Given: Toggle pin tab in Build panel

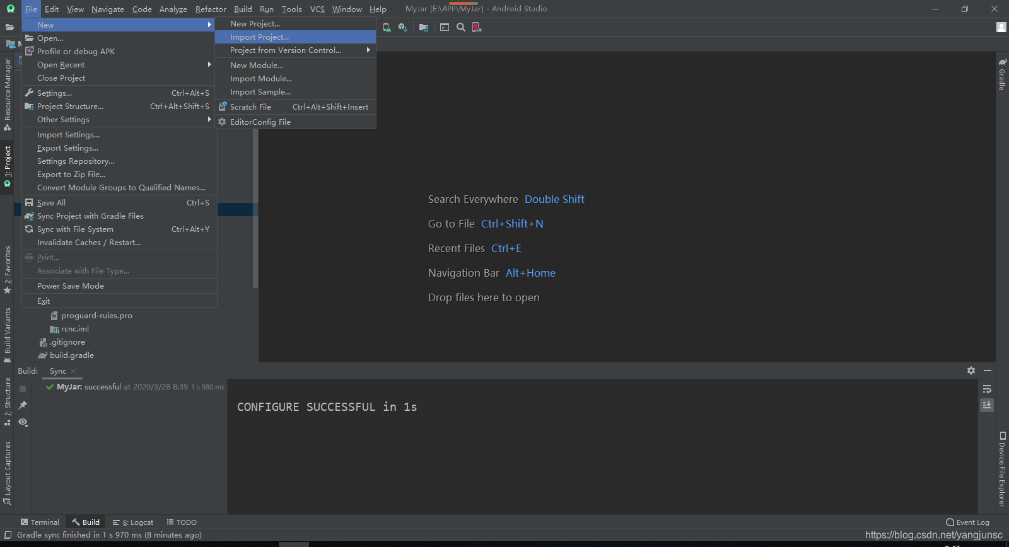Looking at the screenshot, I should [x=23, y=405].
